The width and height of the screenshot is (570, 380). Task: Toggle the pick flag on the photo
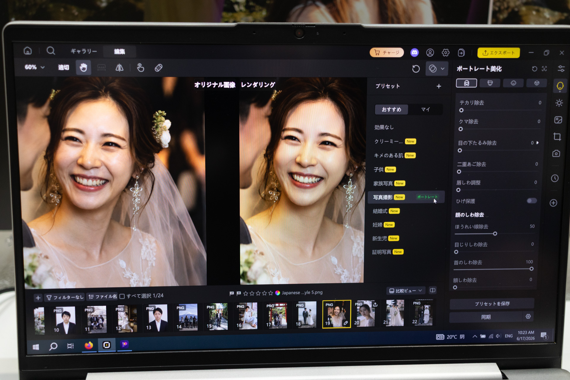pos(232,294)
